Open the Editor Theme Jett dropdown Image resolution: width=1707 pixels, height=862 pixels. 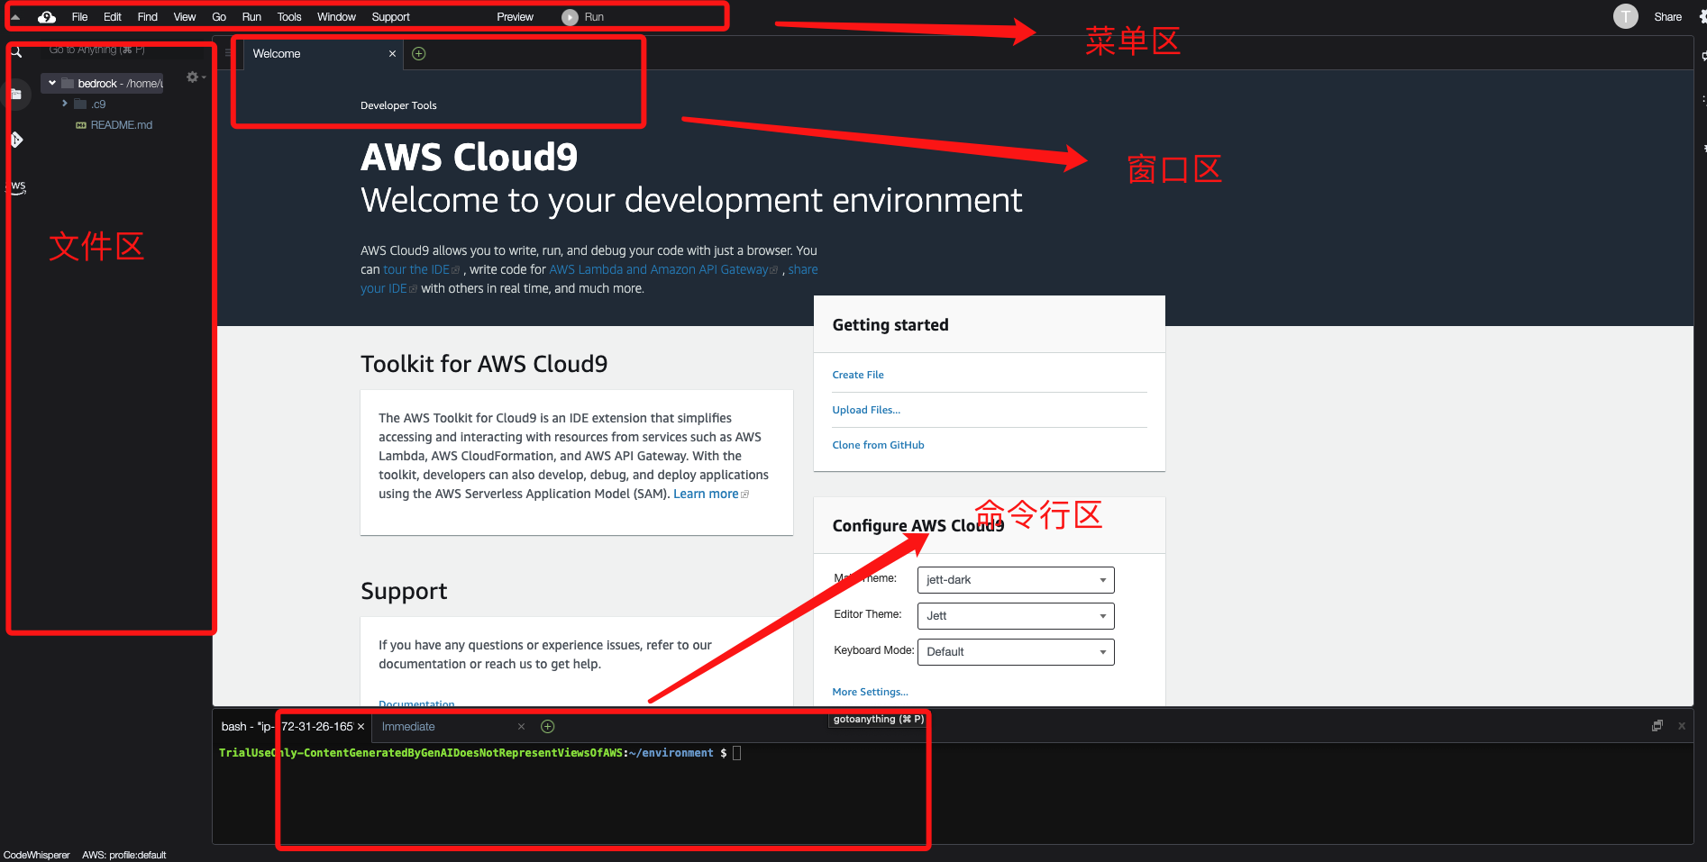(x=1016, y=616)
